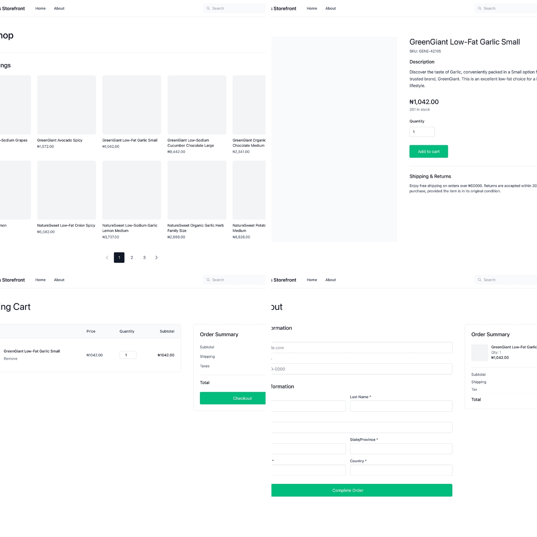The image size is (537, 537).
Task: Click the Quantity input on the product page
Action: coord(422,132)
